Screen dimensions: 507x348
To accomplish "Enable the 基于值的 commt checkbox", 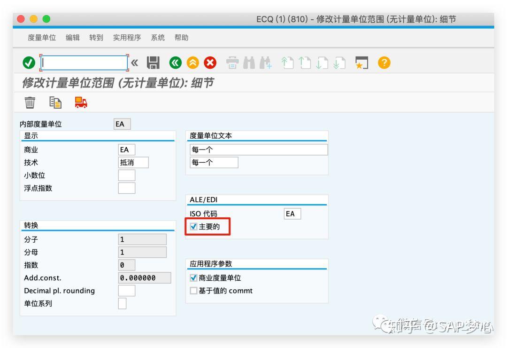I will [193, 291].
